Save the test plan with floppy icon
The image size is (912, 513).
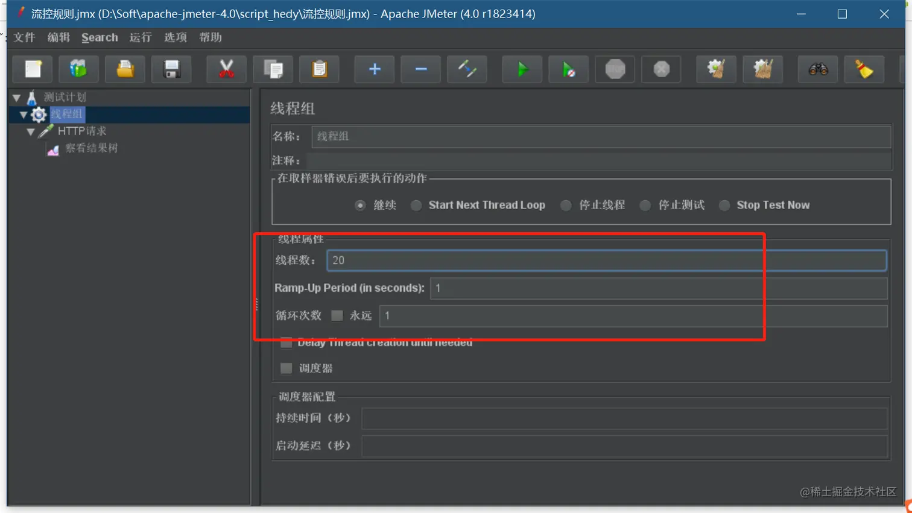tap(172, 69)
